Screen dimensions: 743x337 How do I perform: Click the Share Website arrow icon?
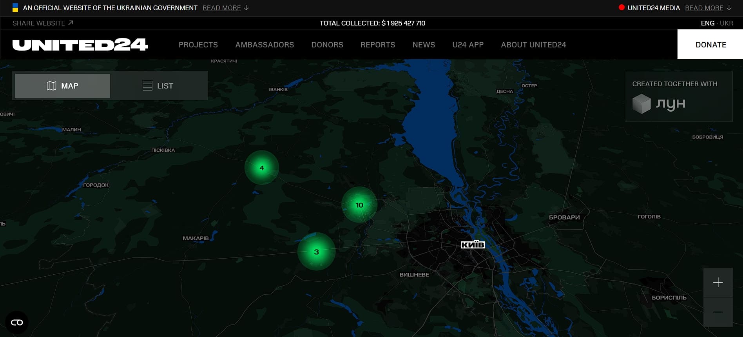[x=71, y=23]
